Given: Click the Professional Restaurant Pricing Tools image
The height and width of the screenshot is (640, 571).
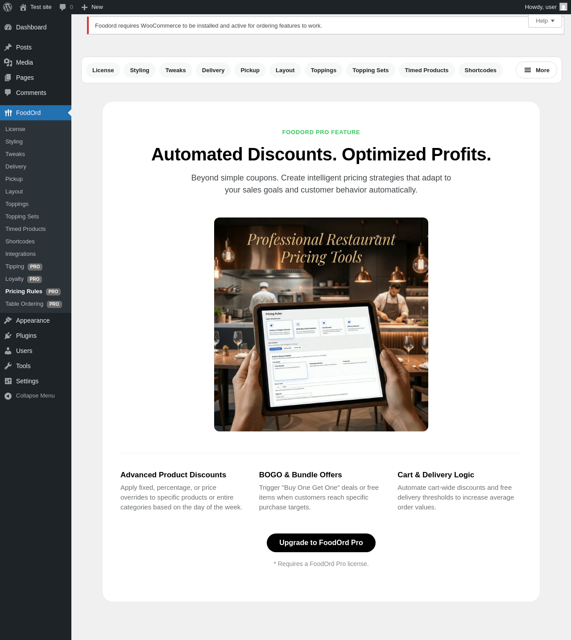Looking at the screenshot, I should pyautogui.click(x=321, y=324).
